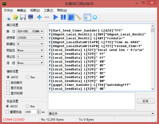Toggle the LOG recording icon

[x=30, y=17]
